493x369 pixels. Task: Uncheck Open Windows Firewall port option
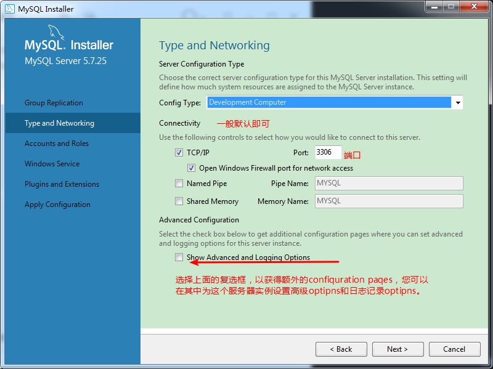[192, 168]
